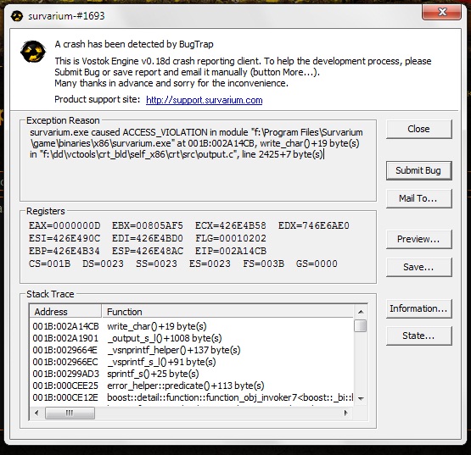Click address 001B:000CEE25 in stack trace
471x455 pixels.
65,386
